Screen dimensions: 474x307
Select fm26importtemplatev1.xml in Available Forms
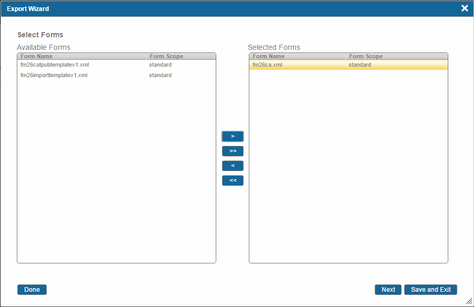coord(117,75)
